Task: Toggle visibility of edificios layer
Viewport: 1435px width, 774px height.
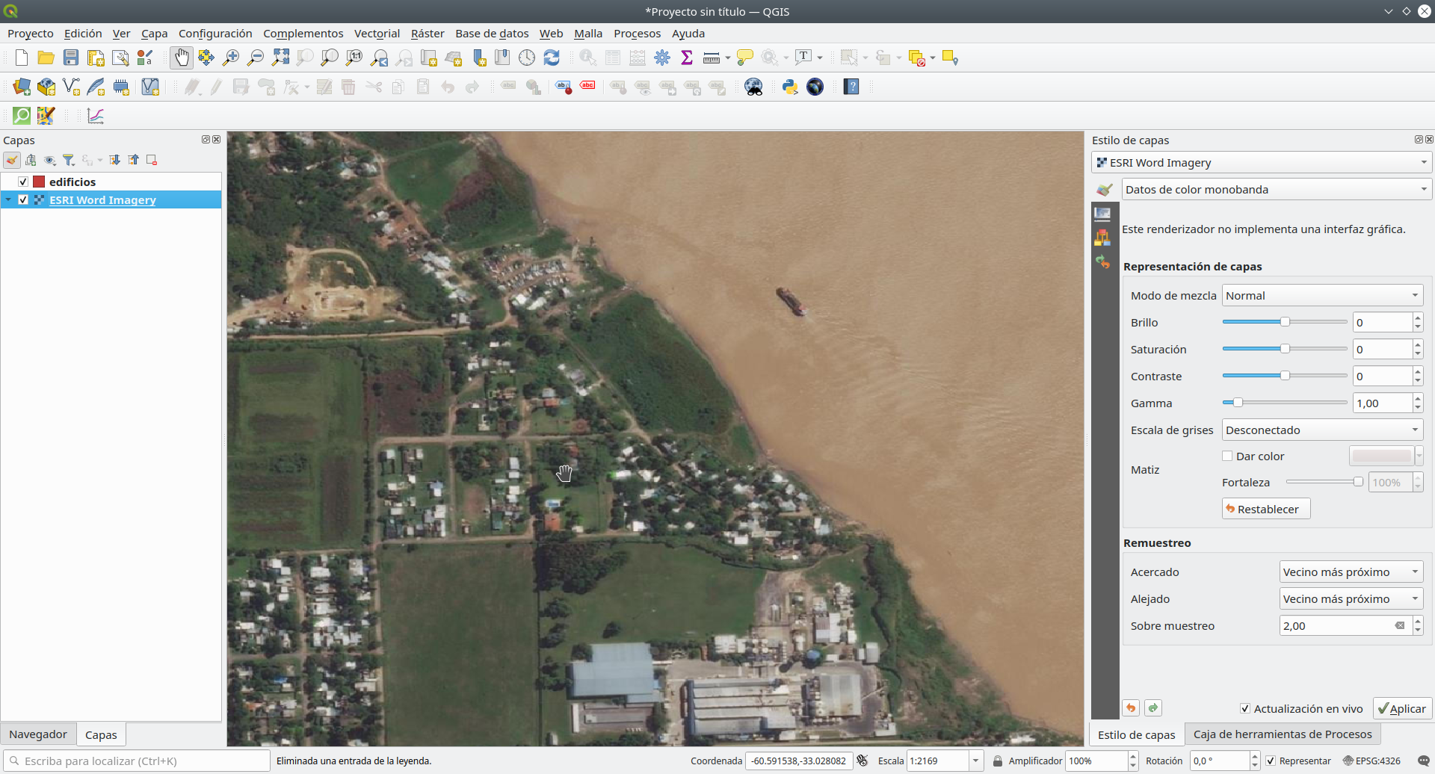Action: coord(23,182)
